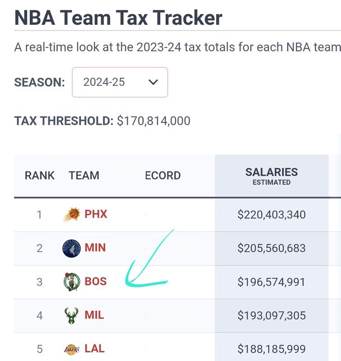The width and height of the screenshot is (341, 361).
Task: Click the Los Angeles Lakers logo
Action: click(72, 349)
